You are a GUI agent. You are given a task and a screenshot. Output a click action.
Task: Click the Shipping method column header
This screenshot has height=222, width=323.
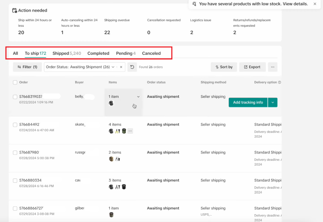[213, 82]
